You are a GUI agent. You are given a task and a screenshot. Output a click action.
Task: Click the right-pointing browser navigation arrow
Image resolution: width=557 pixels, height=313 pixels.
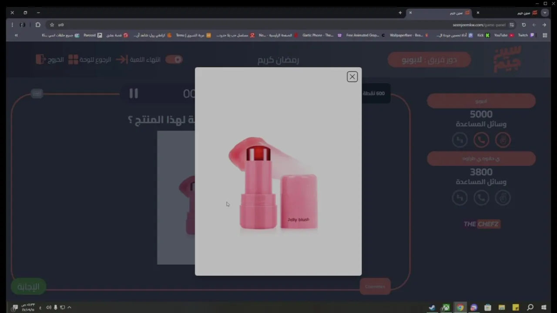(544, 25)
